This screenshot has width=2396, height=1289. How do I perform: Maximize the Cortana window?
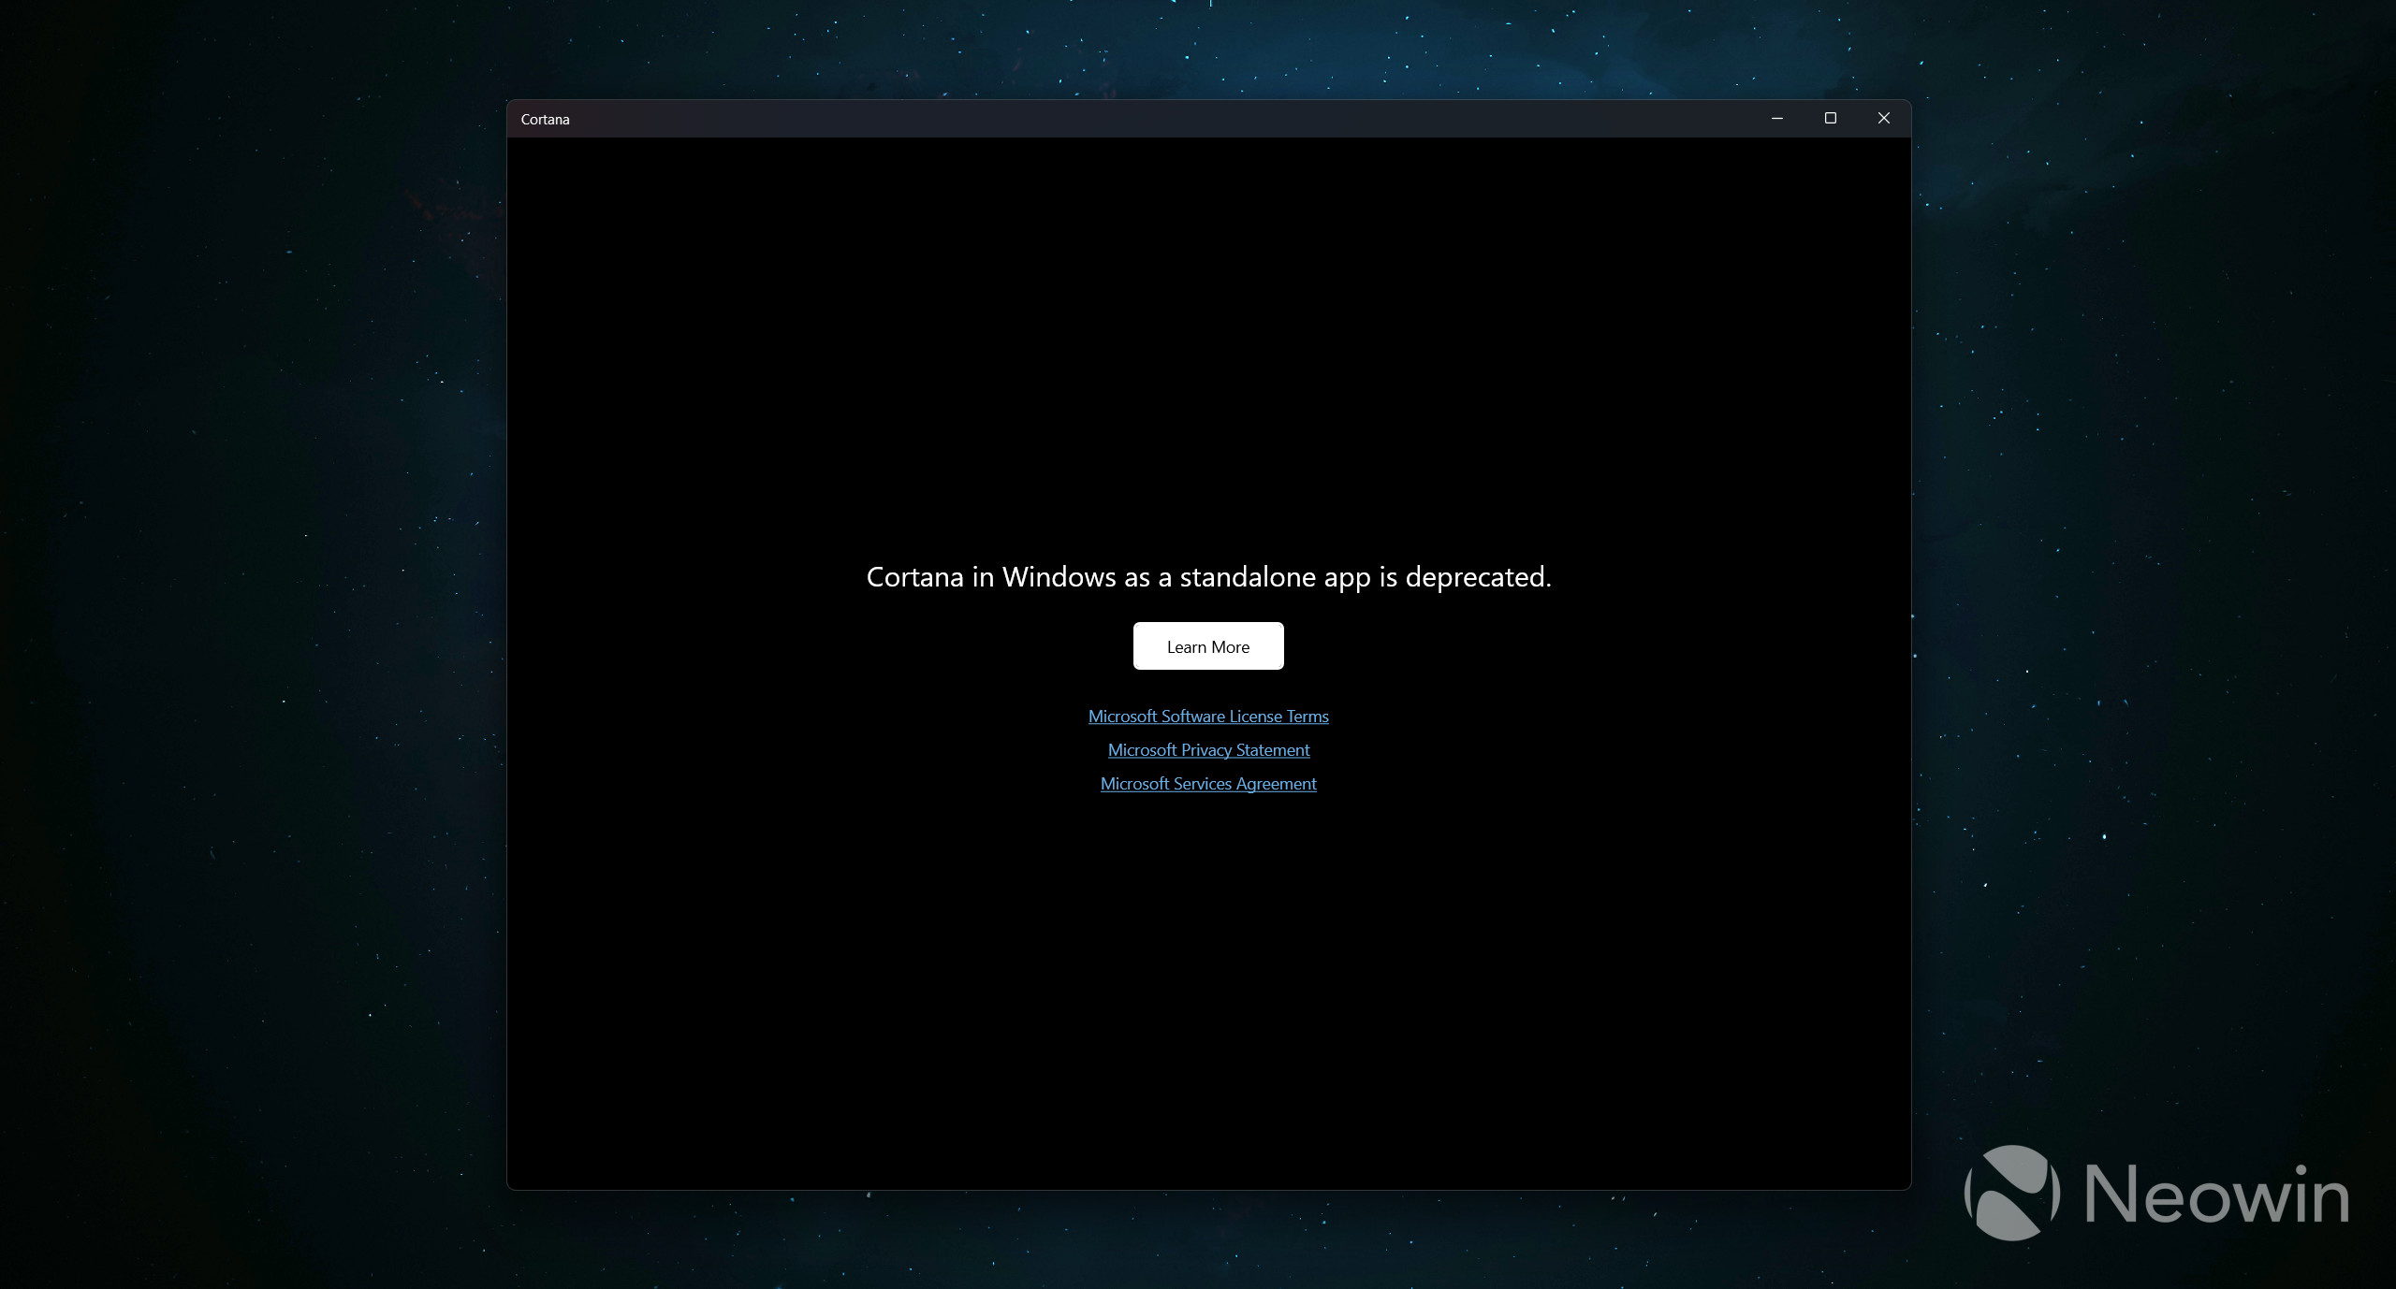pos(1831,119)
